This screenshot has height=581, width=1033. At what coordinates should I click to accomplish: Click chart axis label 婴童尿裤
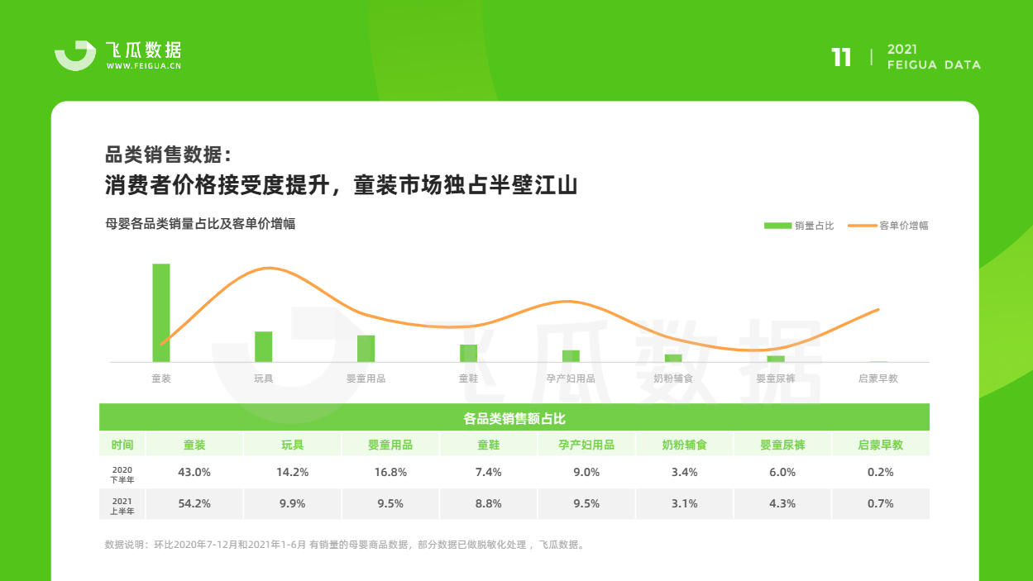click(x=776, y=379)
